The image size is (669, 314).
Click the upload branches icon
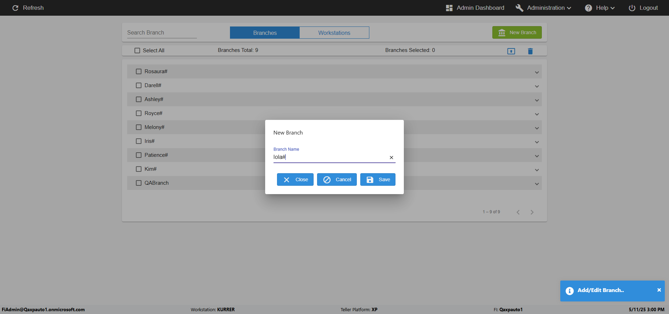511,51
